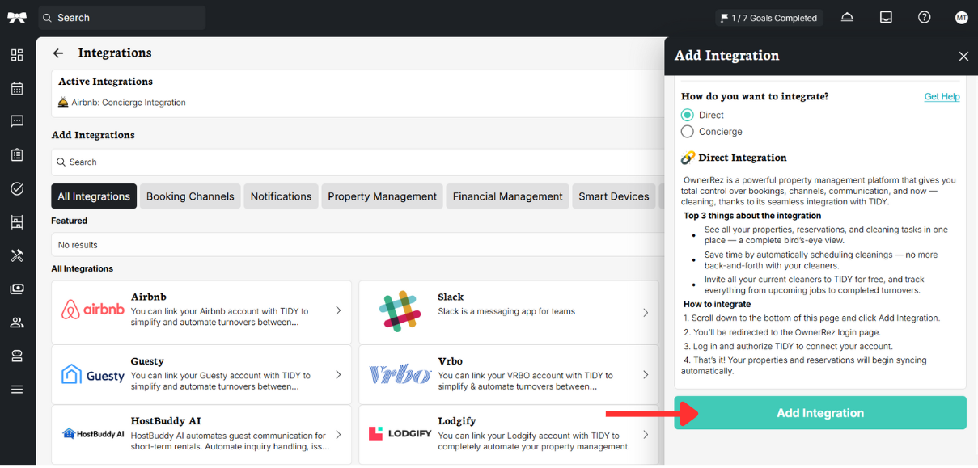Image resolution: width=978 pixels, height=468 pixels.
Task: Expand the HostBuddy AI card chevron
Action: [338, 435]
